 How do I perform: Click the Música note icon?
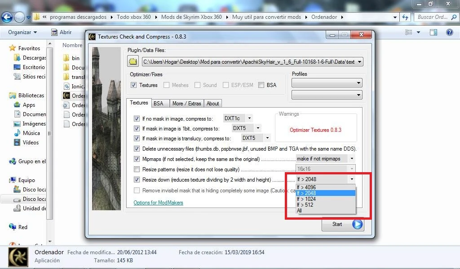coord(17,133)
